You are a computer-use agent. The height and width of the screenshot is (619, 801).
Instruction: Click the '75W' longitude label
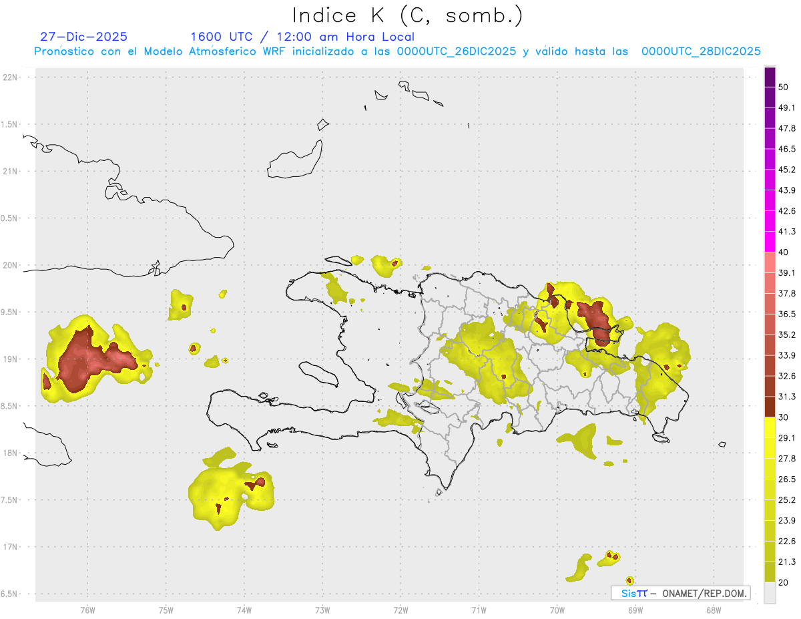[166, 610]
